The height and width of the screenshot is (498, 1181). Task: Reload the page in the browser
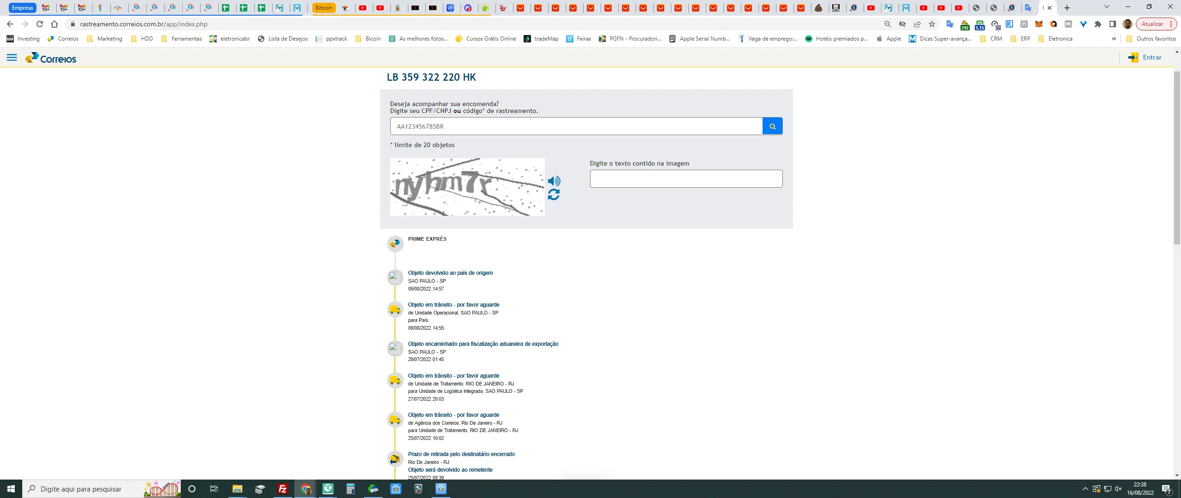point(40,24)
